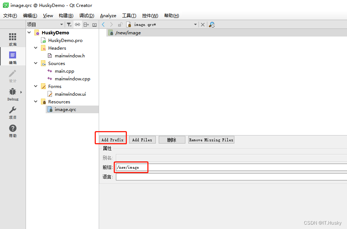Open the Welcome mode in sidebar

12,39
